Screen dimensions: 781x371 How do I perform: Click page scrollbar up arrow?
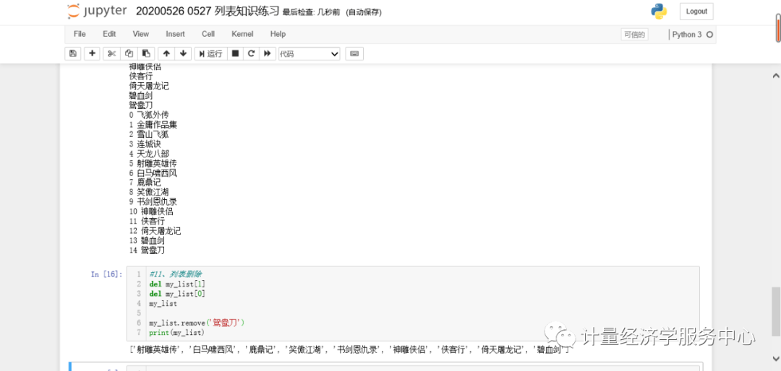tap(776, 76)
